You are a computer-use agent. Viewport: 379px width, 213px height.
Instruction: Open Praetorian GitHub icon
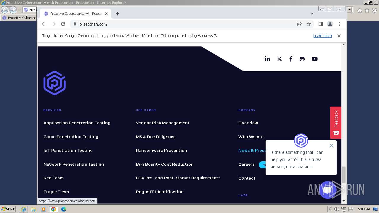tap(302, 59)
